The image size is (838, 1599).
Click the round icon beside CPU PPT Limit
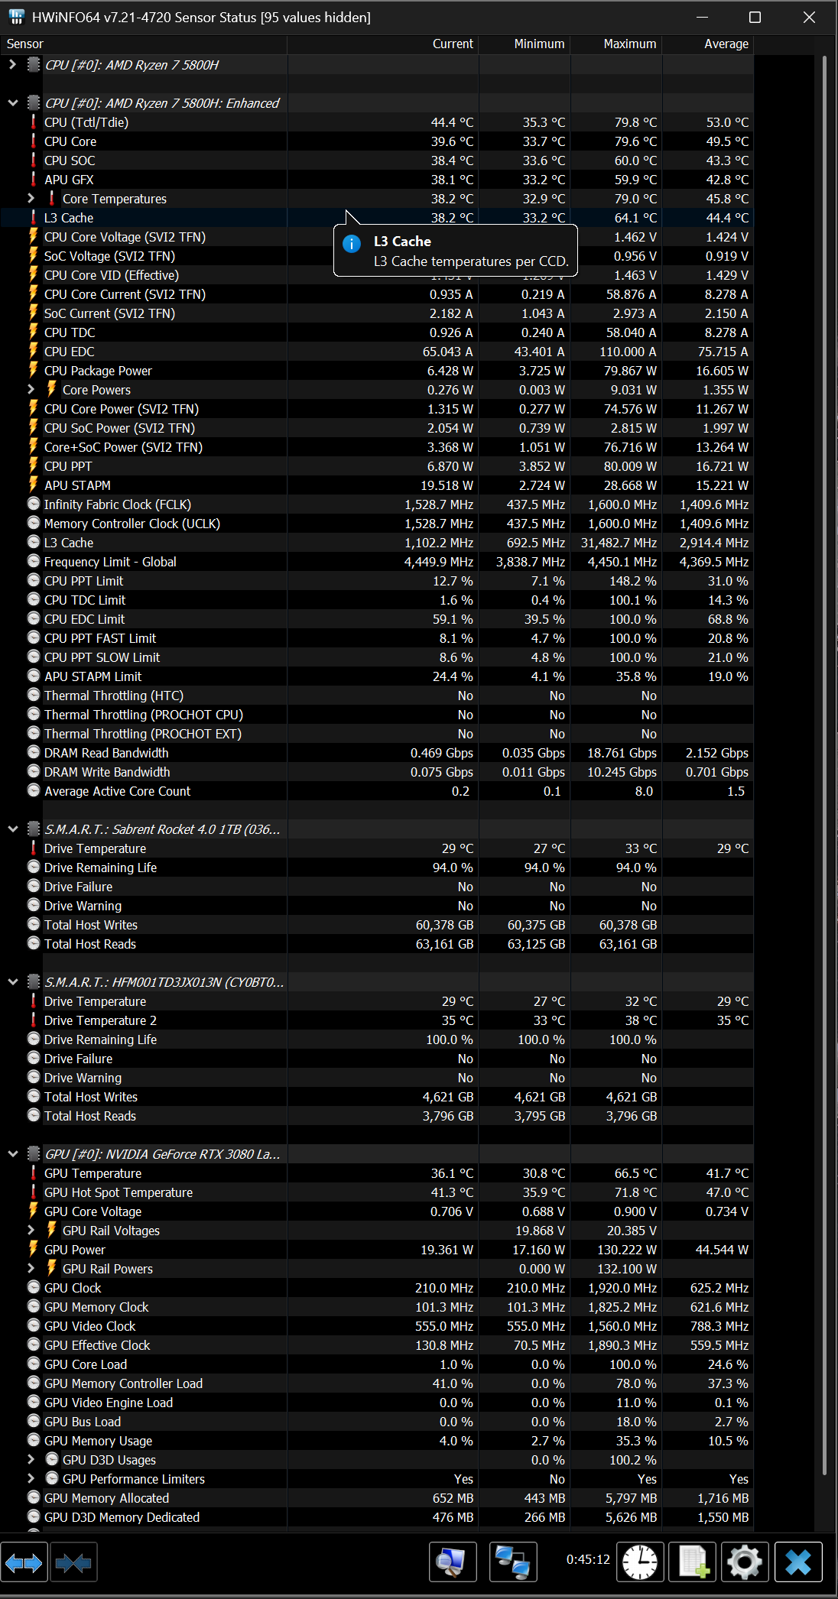point(34,581)
